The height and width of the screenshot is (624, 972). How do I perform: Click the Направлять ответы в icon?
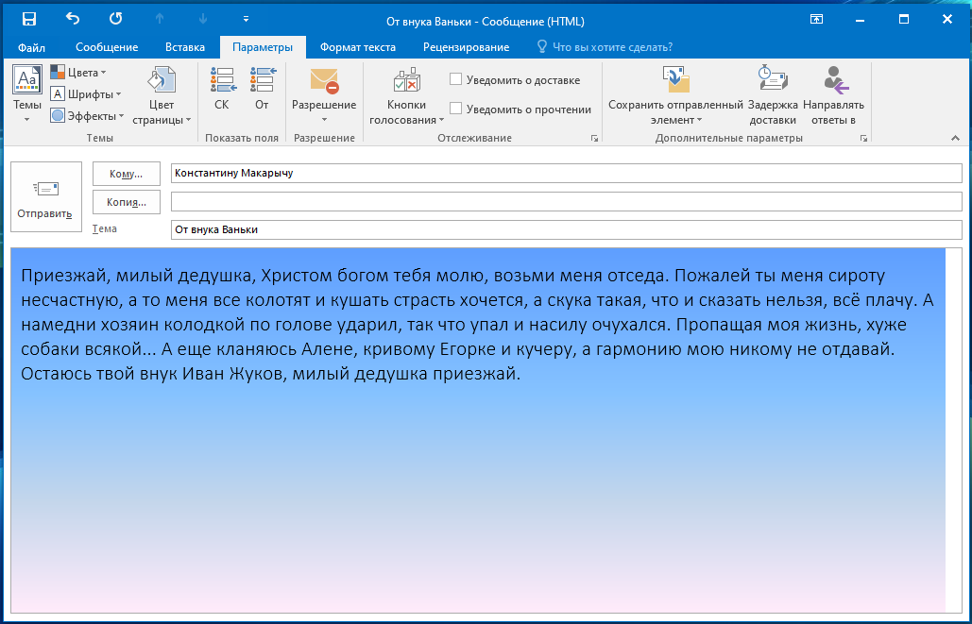[833, 94]
